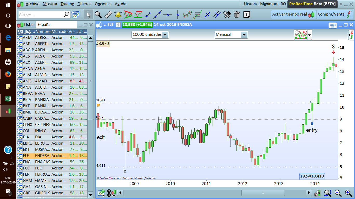Open the Objetos menu
Image resolution: width=355 pixels, height=199 pixels.
pyautogui.click(x=84, y=4)
